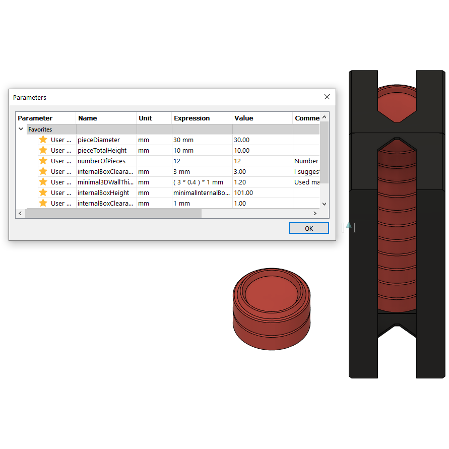The width and height of the screenshot is (449, 449).
Task: Click the star icon beside numberOfPieces
Action: [x=43, y=161]
